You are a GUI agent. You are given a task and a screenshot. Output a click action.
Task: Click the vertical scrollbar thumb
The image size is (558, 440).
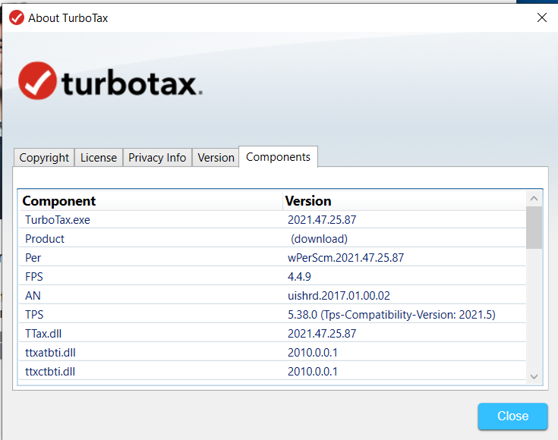534,228
